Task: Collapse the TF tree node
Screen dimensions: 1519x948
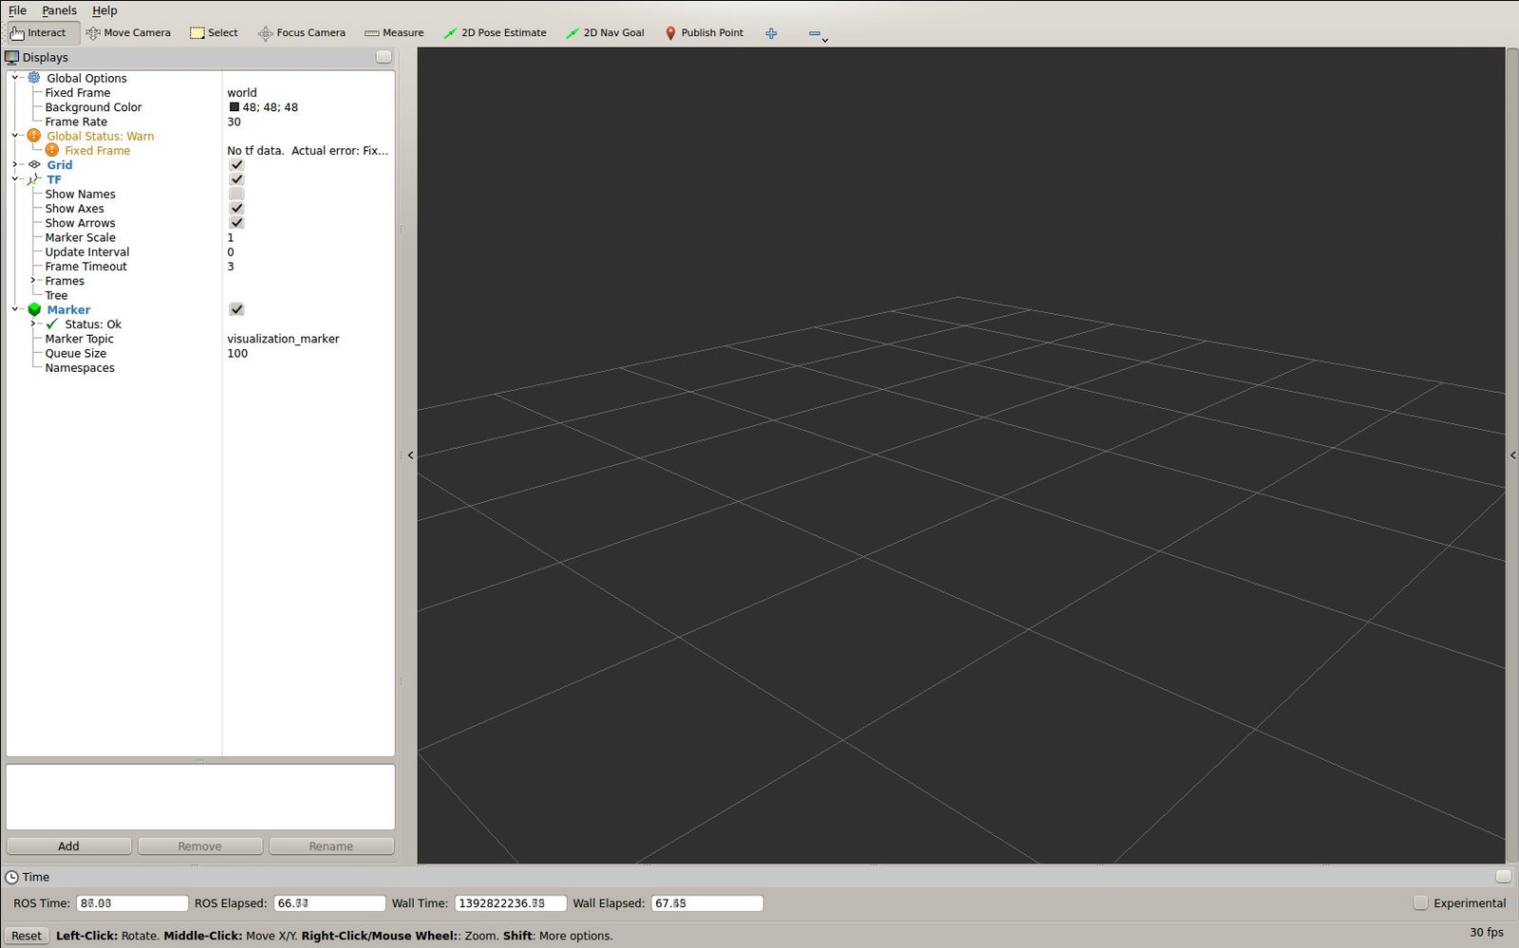Action: [x=15, y=179]
